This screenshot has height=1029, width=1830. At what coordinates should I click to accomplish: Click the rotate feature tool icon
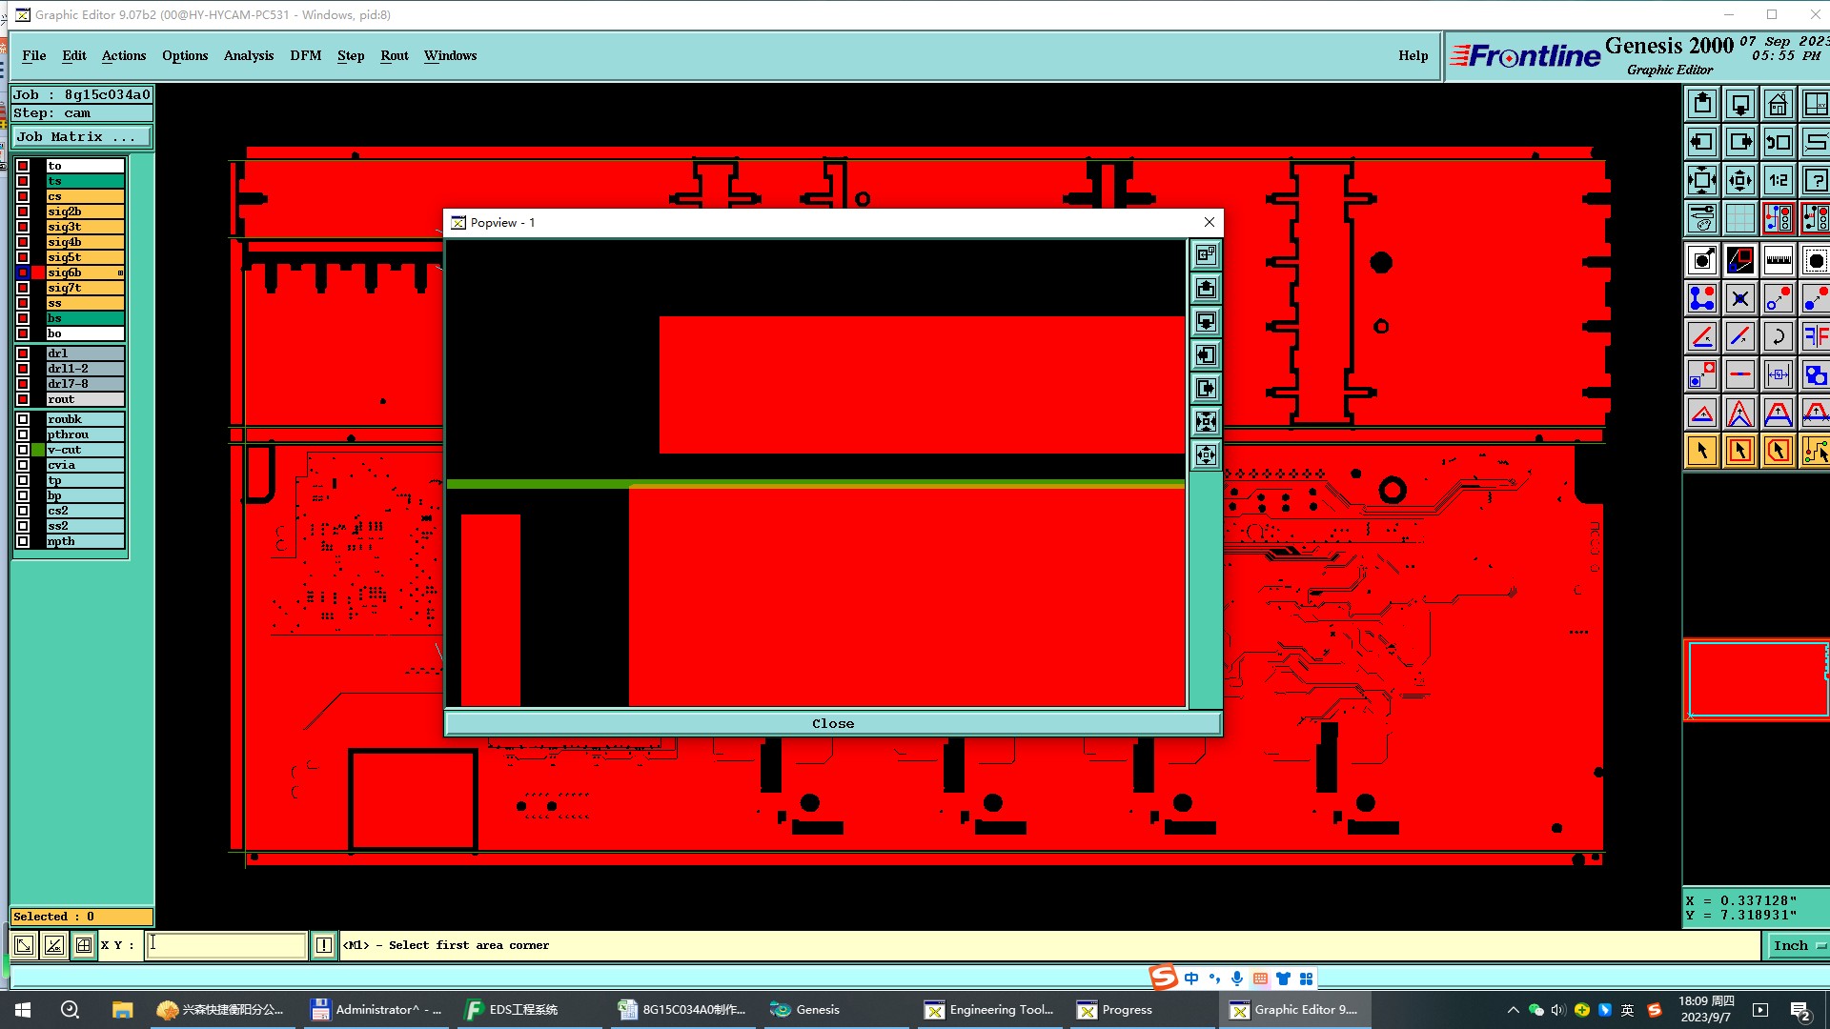(x=1778, y=336)
